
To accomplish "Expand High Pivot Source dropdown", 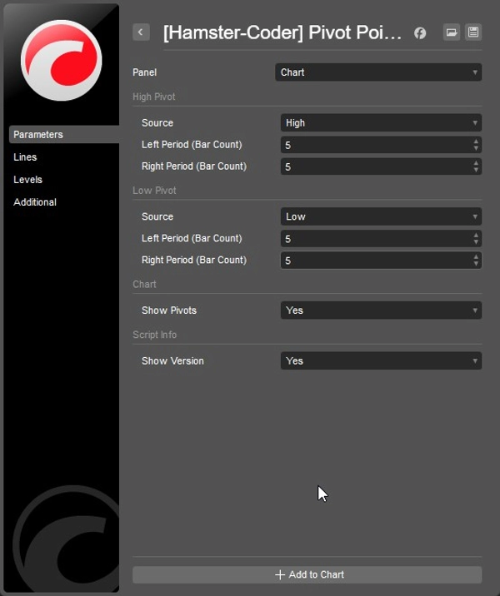I will [381, 123].
